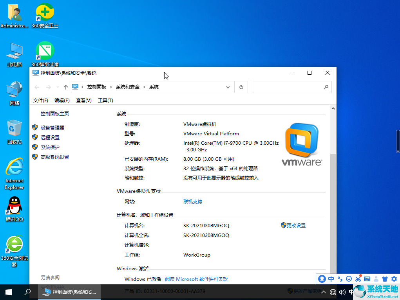The image size is (400, 300).
Task: Open 远程设置 from the sidebar
Action: [50, 138]
